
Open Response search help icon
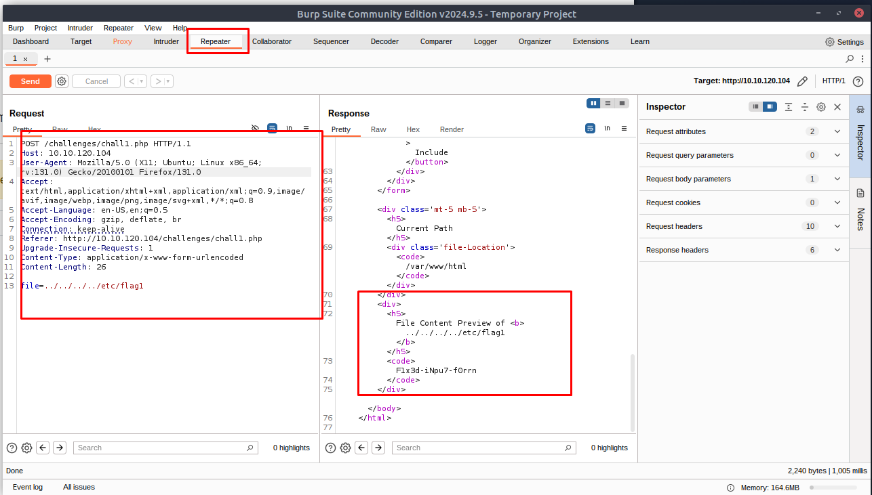tap(330, 448)
